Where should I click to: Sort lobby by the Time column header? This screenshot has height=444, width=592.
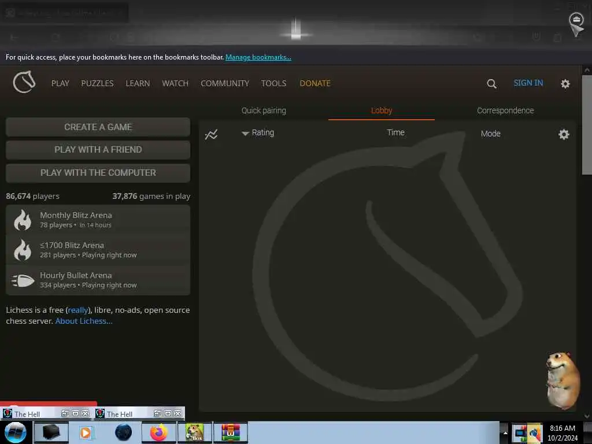[395, 132]
